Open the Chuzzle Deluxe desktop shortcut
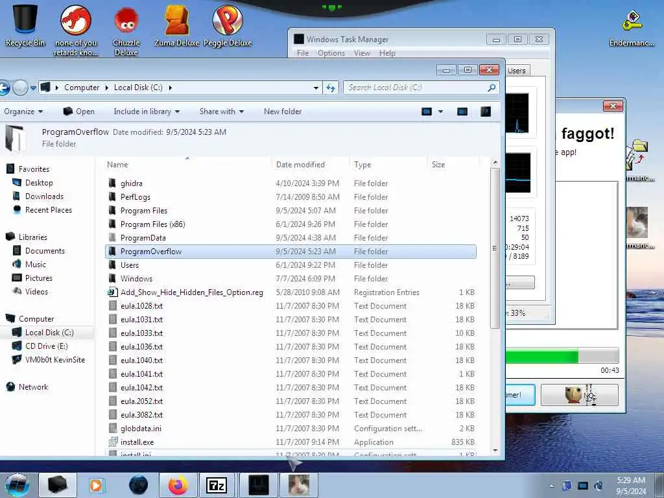The height and width of the screenshot is (498, 664). point(126,30)
